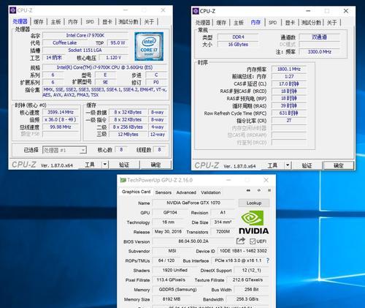Click the Coffee Lake code name value

(65, 42)
